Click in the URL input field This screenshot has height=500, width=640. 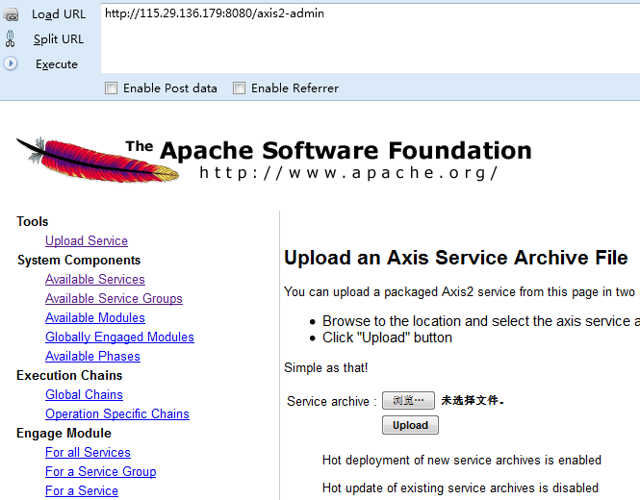(x=371, y=38)
